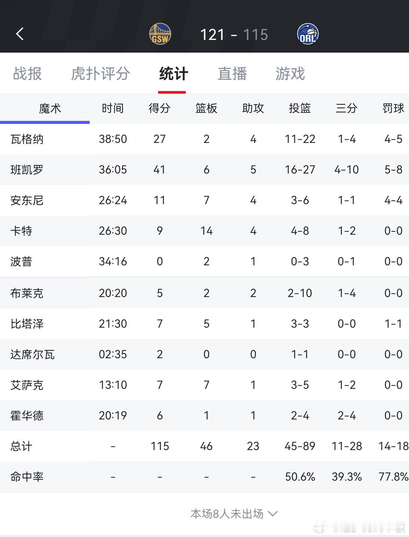Viewport: 409px width, 537px height.
Task: Open the 游戏 tab
Action: 290,74
